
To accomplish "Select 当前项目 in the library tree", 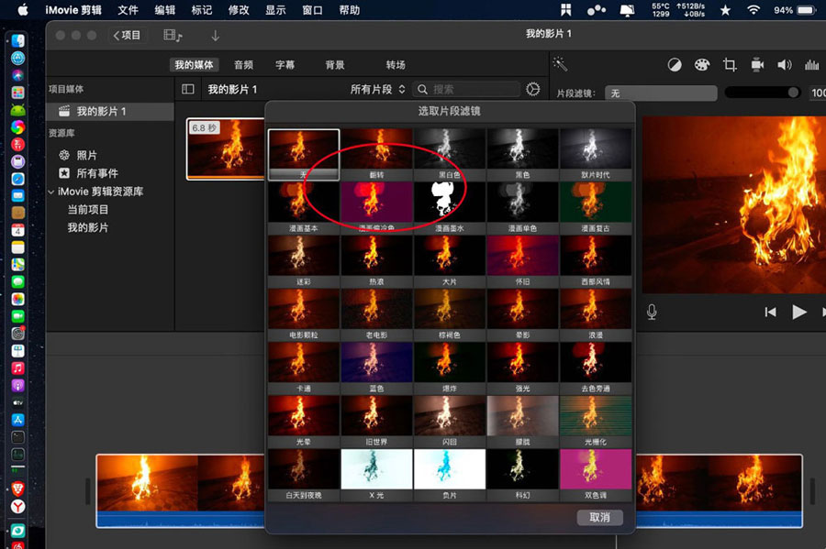I will click(87, 209).
